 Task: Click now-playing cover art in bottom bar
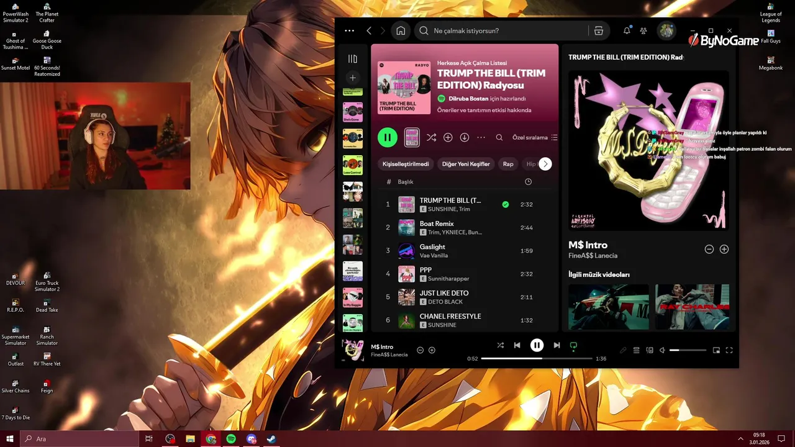(353, 350)
